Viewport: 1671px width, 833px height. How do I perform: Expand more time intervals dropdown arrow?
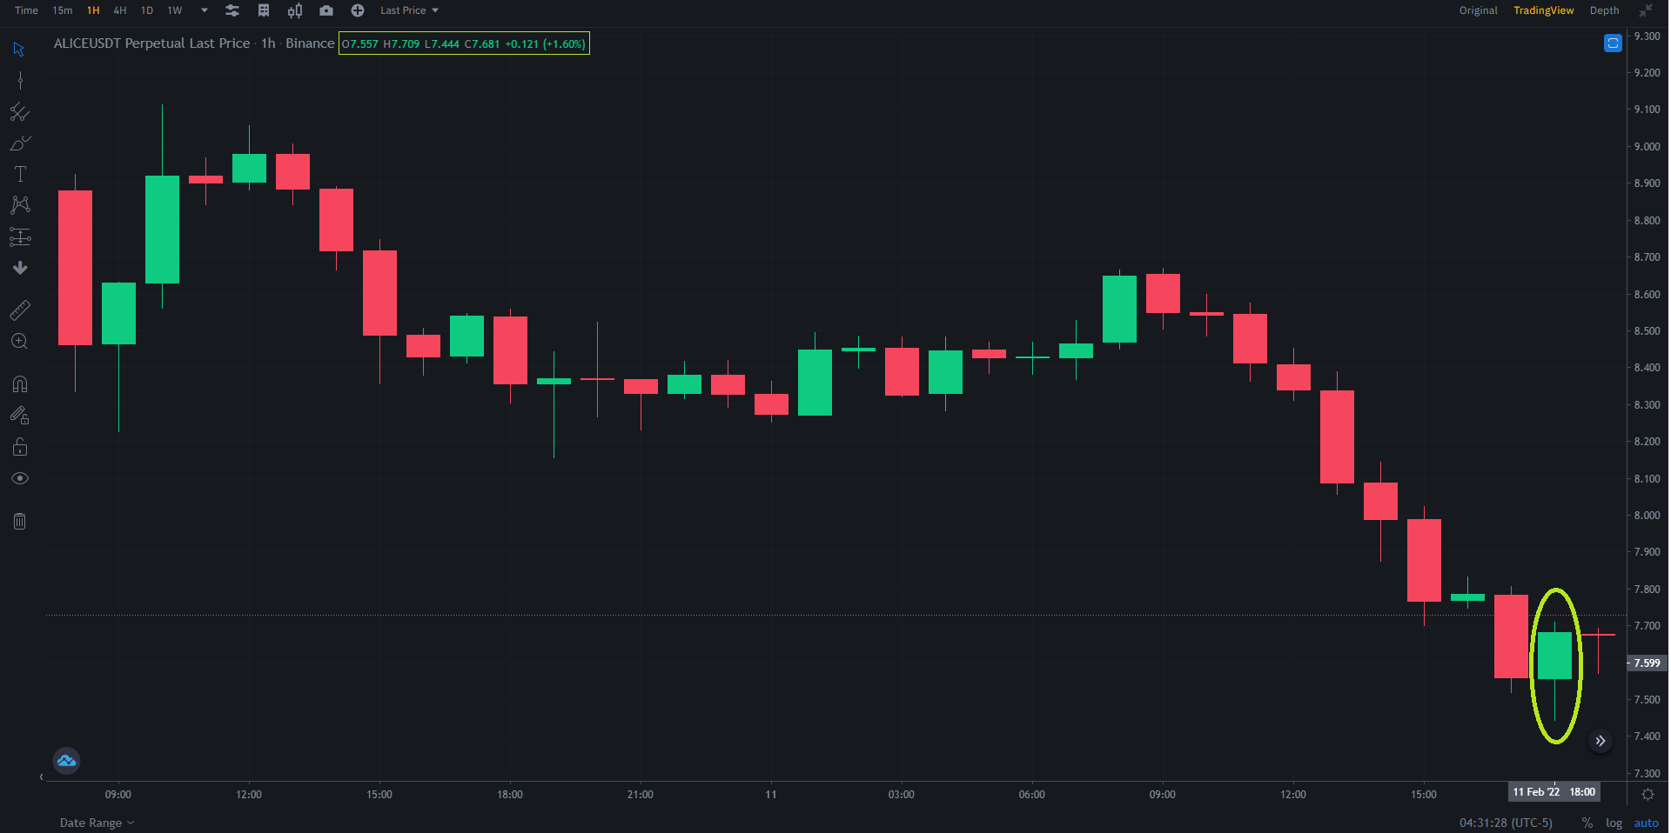[205, 10]
